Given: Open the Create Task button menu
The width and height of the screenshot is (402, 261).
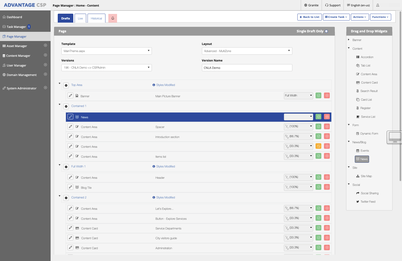Looking at the screenshot, I should [336, 17].
